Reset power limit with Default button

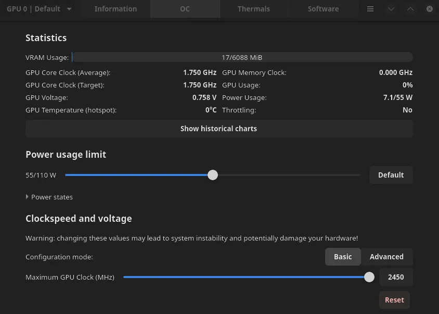pyautogui.click(x=391, y=175)
